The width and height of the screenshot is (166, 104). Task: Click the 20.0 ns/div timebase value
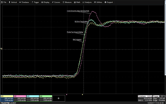click(148, 98)
